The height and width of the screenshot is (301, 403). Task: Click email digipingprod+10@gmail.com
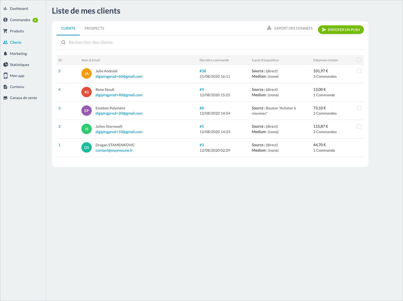click(x=119, y=132)
